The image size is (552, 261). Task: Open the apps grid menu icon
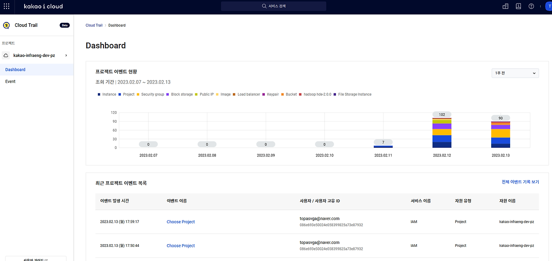6,6
